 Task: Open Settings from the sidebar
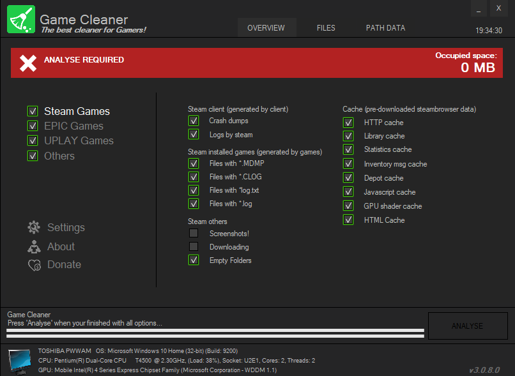66,227
